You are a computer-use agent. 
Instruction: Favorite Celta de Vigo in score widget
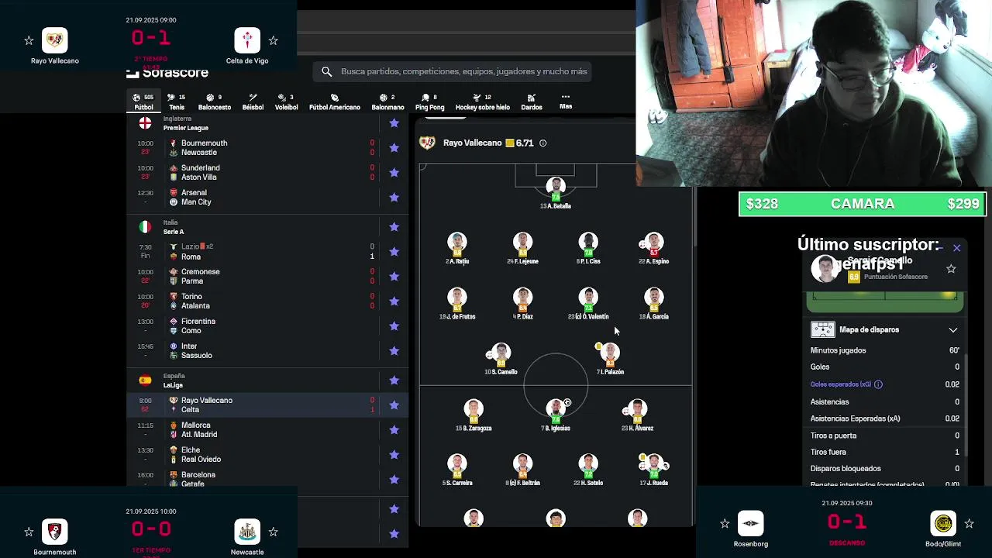(273, 40)
